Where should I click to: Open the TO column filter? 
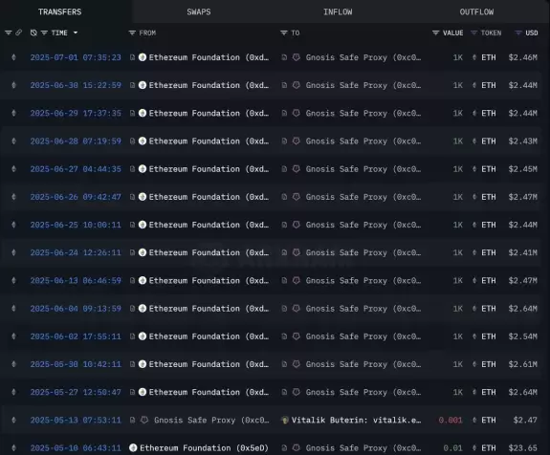[284, 32]
